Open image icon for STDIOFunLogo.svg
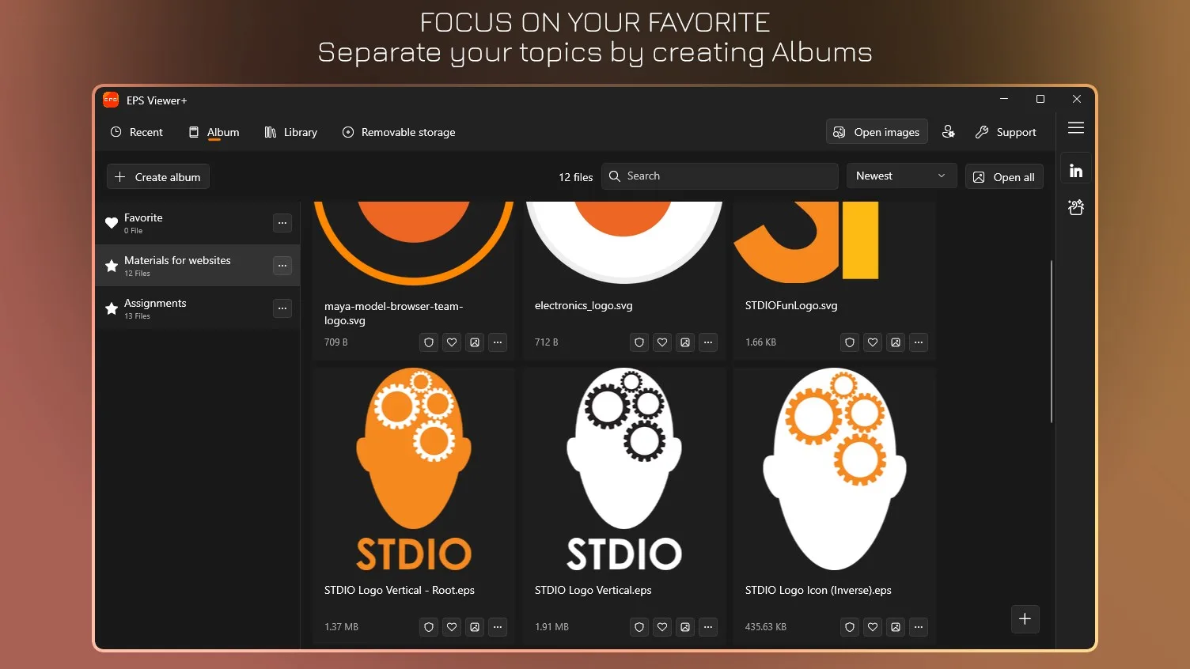Image resolution: width=1190 pixels, height=669 pixels. [x=896, y=342]
